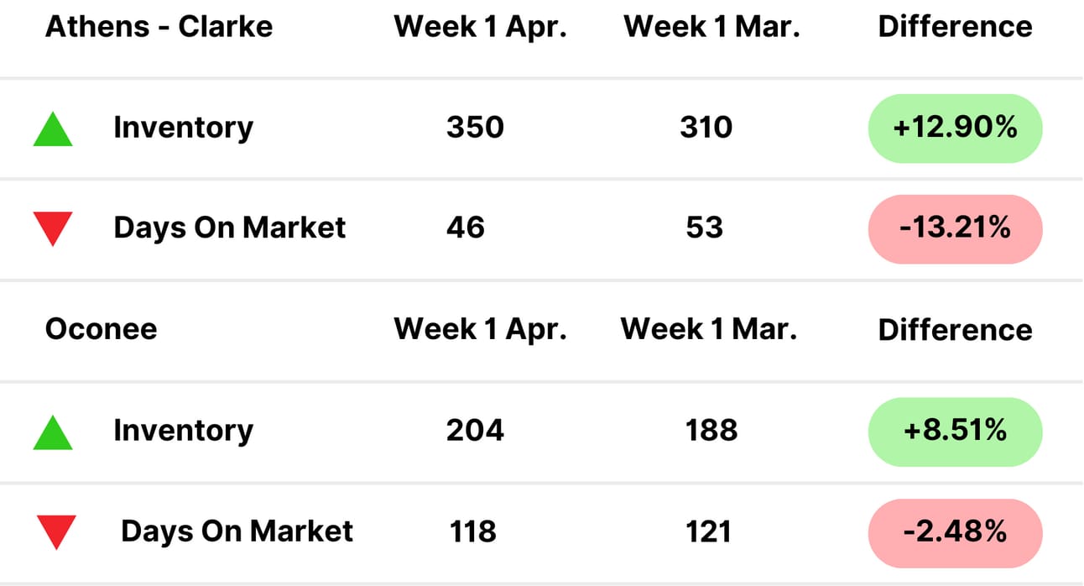
Task: Click the Oconee Inventory value 204
Action: pyautogui.click(x=475, y=431)
